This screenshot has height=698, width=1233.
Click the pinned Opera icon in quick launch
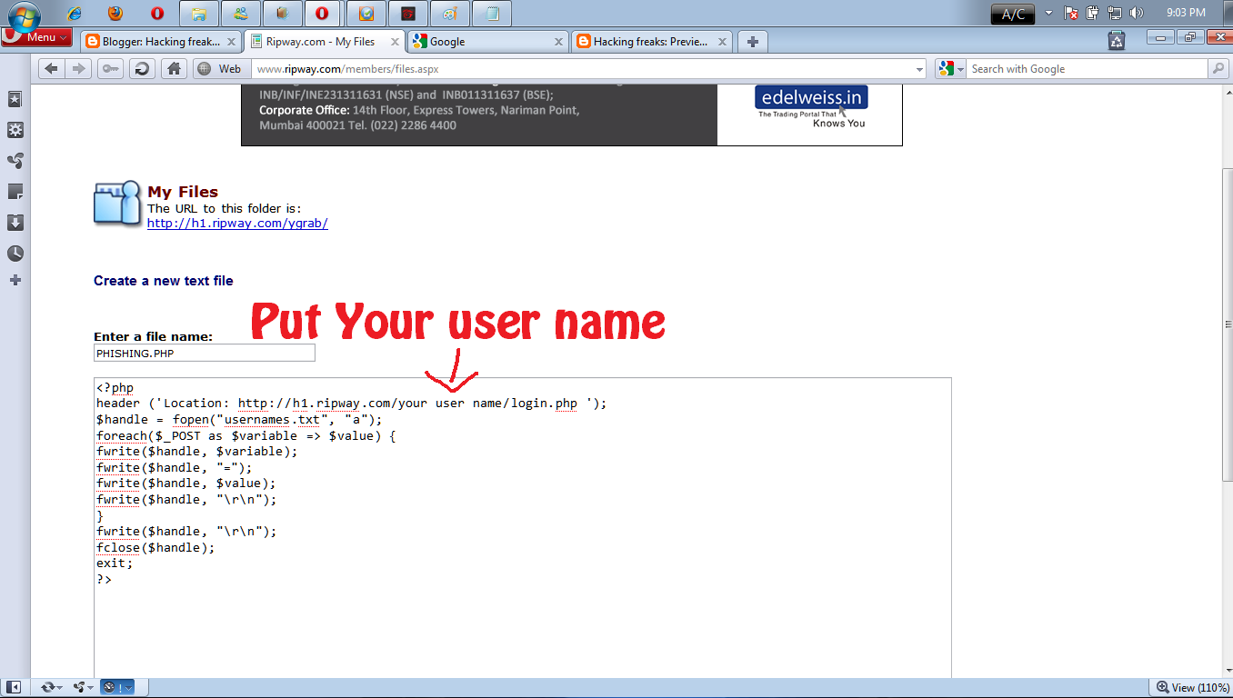tap(157, 14)
